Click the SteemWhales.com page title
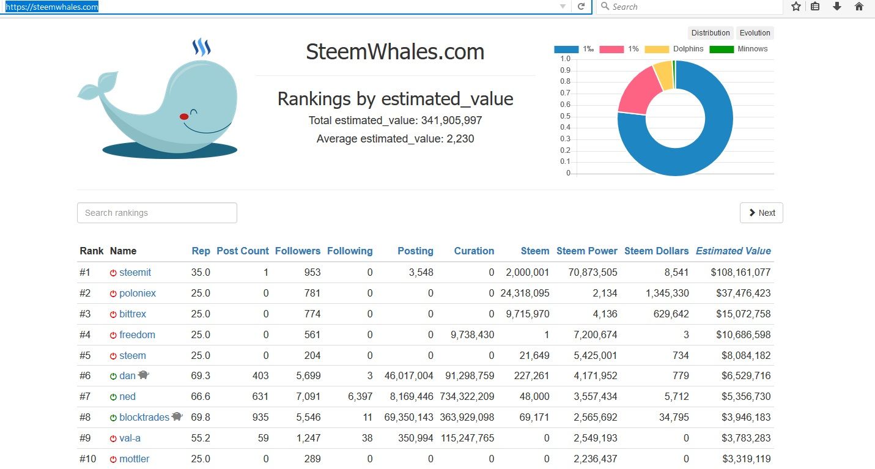The height and width of the screenshot is (469, 875). point(395,52)
